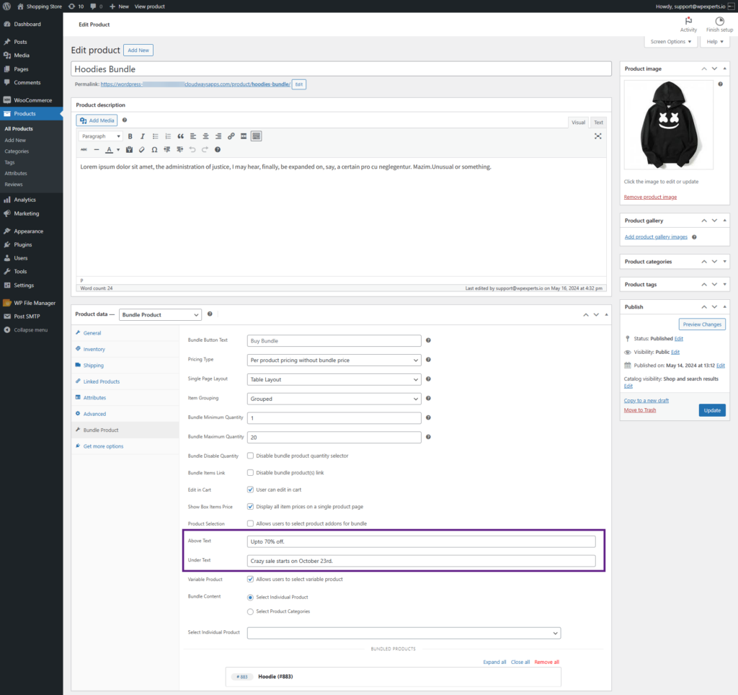Viewport: 738px width, 695px height.
Task: Open the Activity panel flag icon
Action: [x=688, y=21]
